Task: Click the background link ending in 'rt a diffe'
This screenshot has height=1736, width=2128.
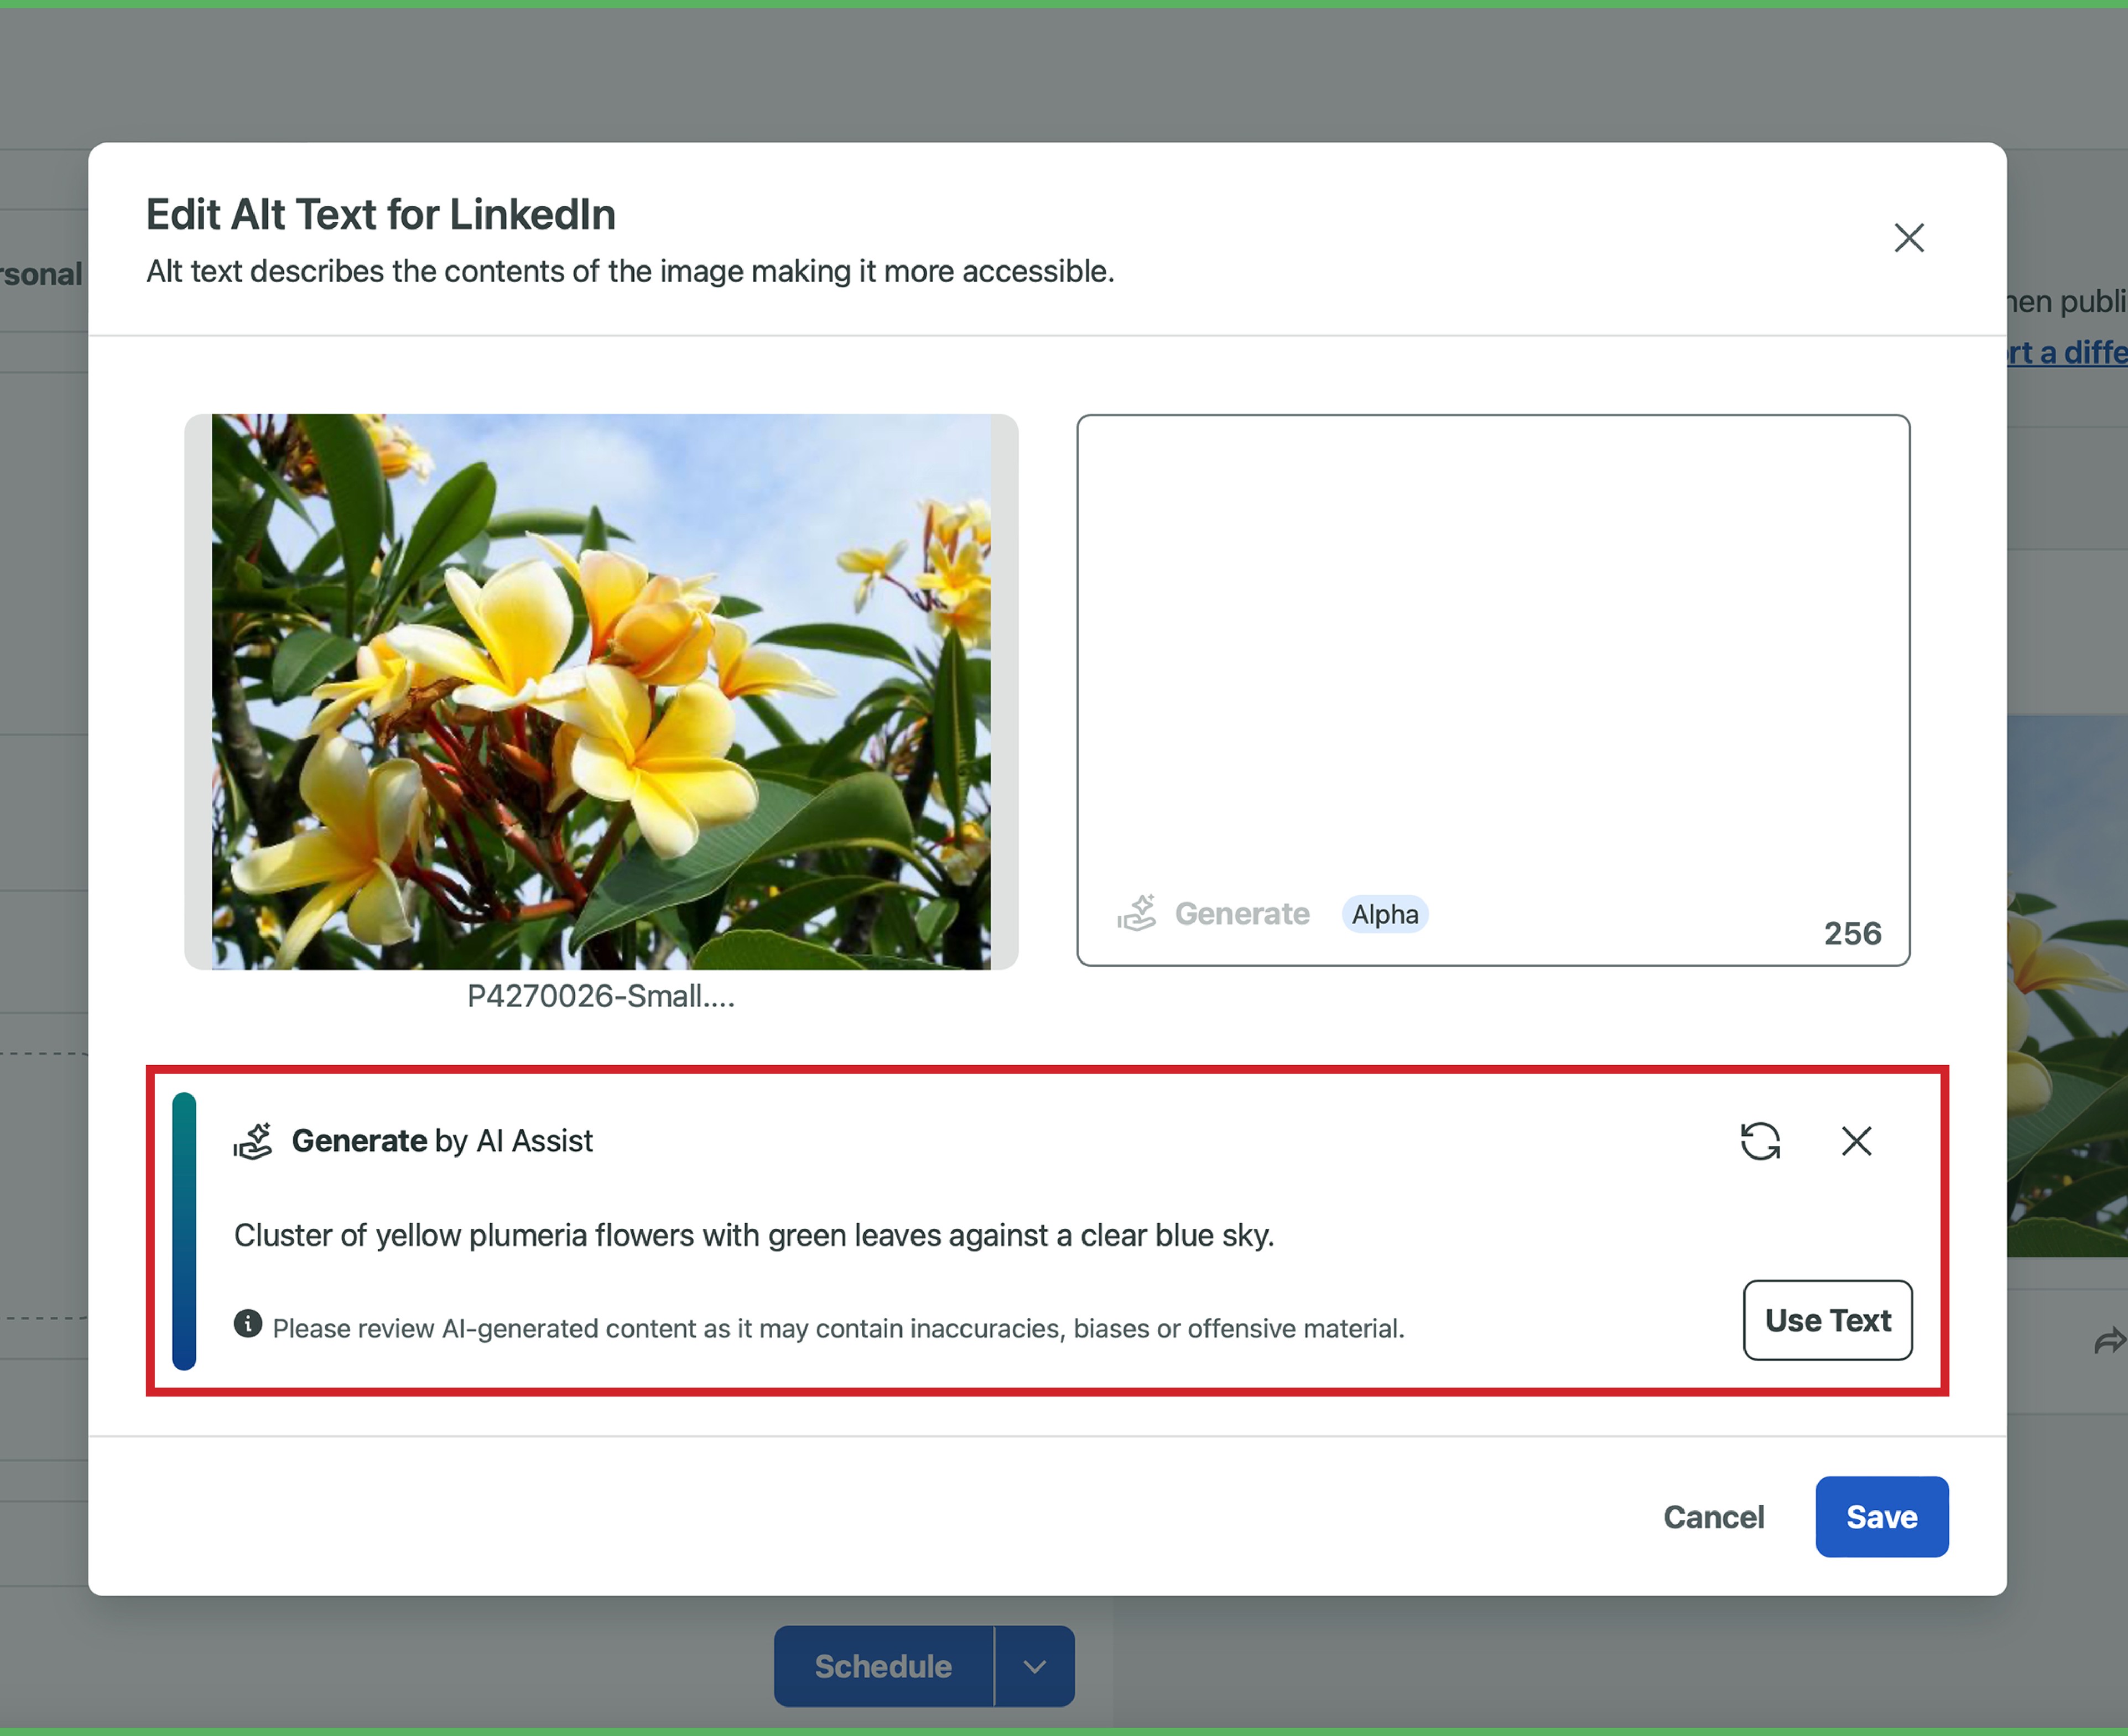Action: click(x=2067, y=352)
